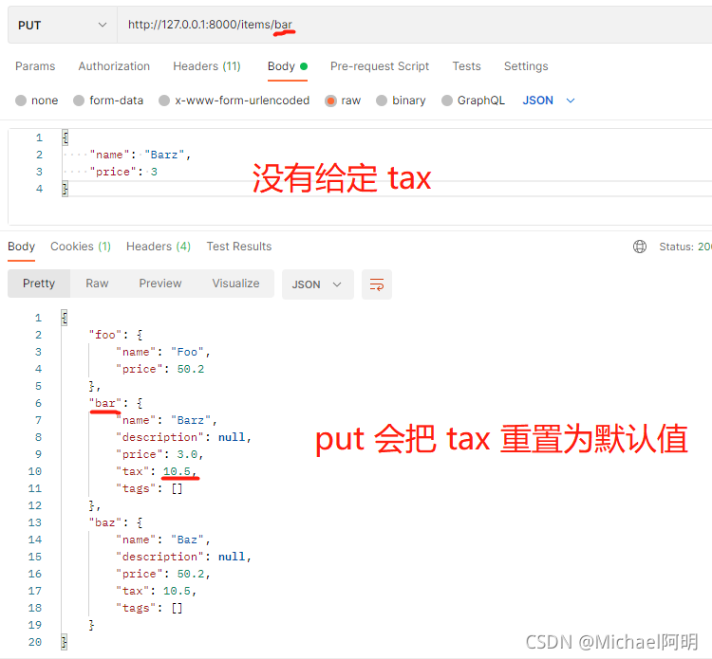The height and width of the screenshot is (659, 712).
Task: Click the "name": "Baz" response line
Action: click(x=163, y=540)
